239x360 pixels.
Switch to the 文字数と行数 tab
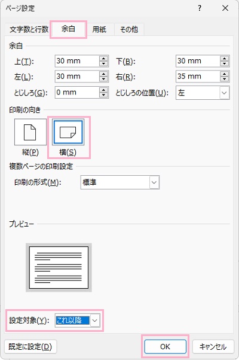pos(29,29)
